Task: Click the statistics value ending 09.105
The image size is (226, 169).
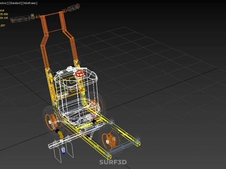Action: point(4,18)
